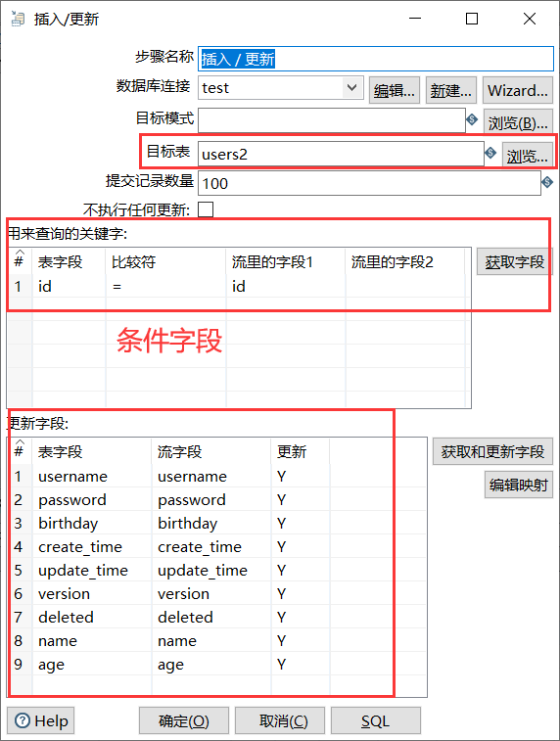This screenshot has height=741, width=560.
Task: Open the connection Wizard... button
Action: pos(518,90)
